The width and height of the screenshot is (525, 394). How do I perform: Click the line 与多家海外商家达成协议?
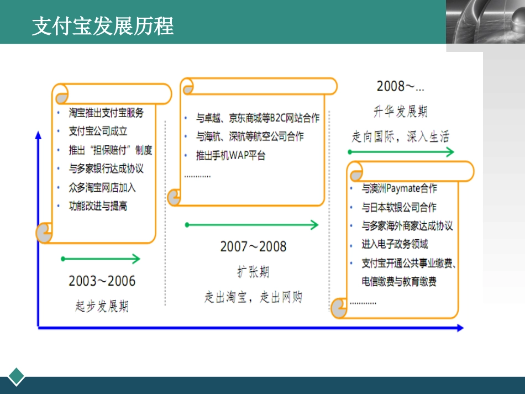coord(407,226)
